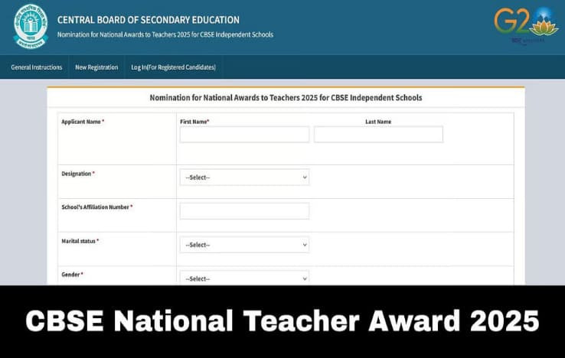Click the CBSE emblem logo
This screenshot has height=358, width=565.
tap(31, 26)
